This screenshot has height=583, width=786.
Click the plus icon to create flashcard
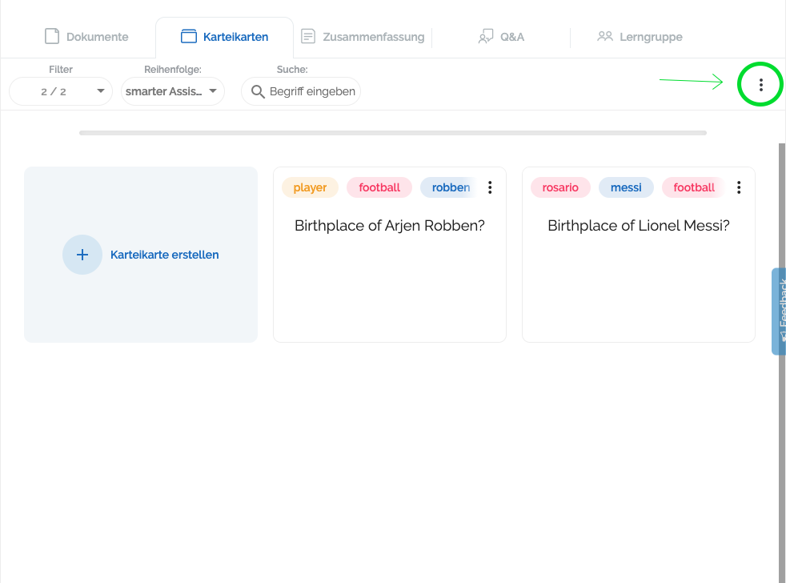coord(82,255)
